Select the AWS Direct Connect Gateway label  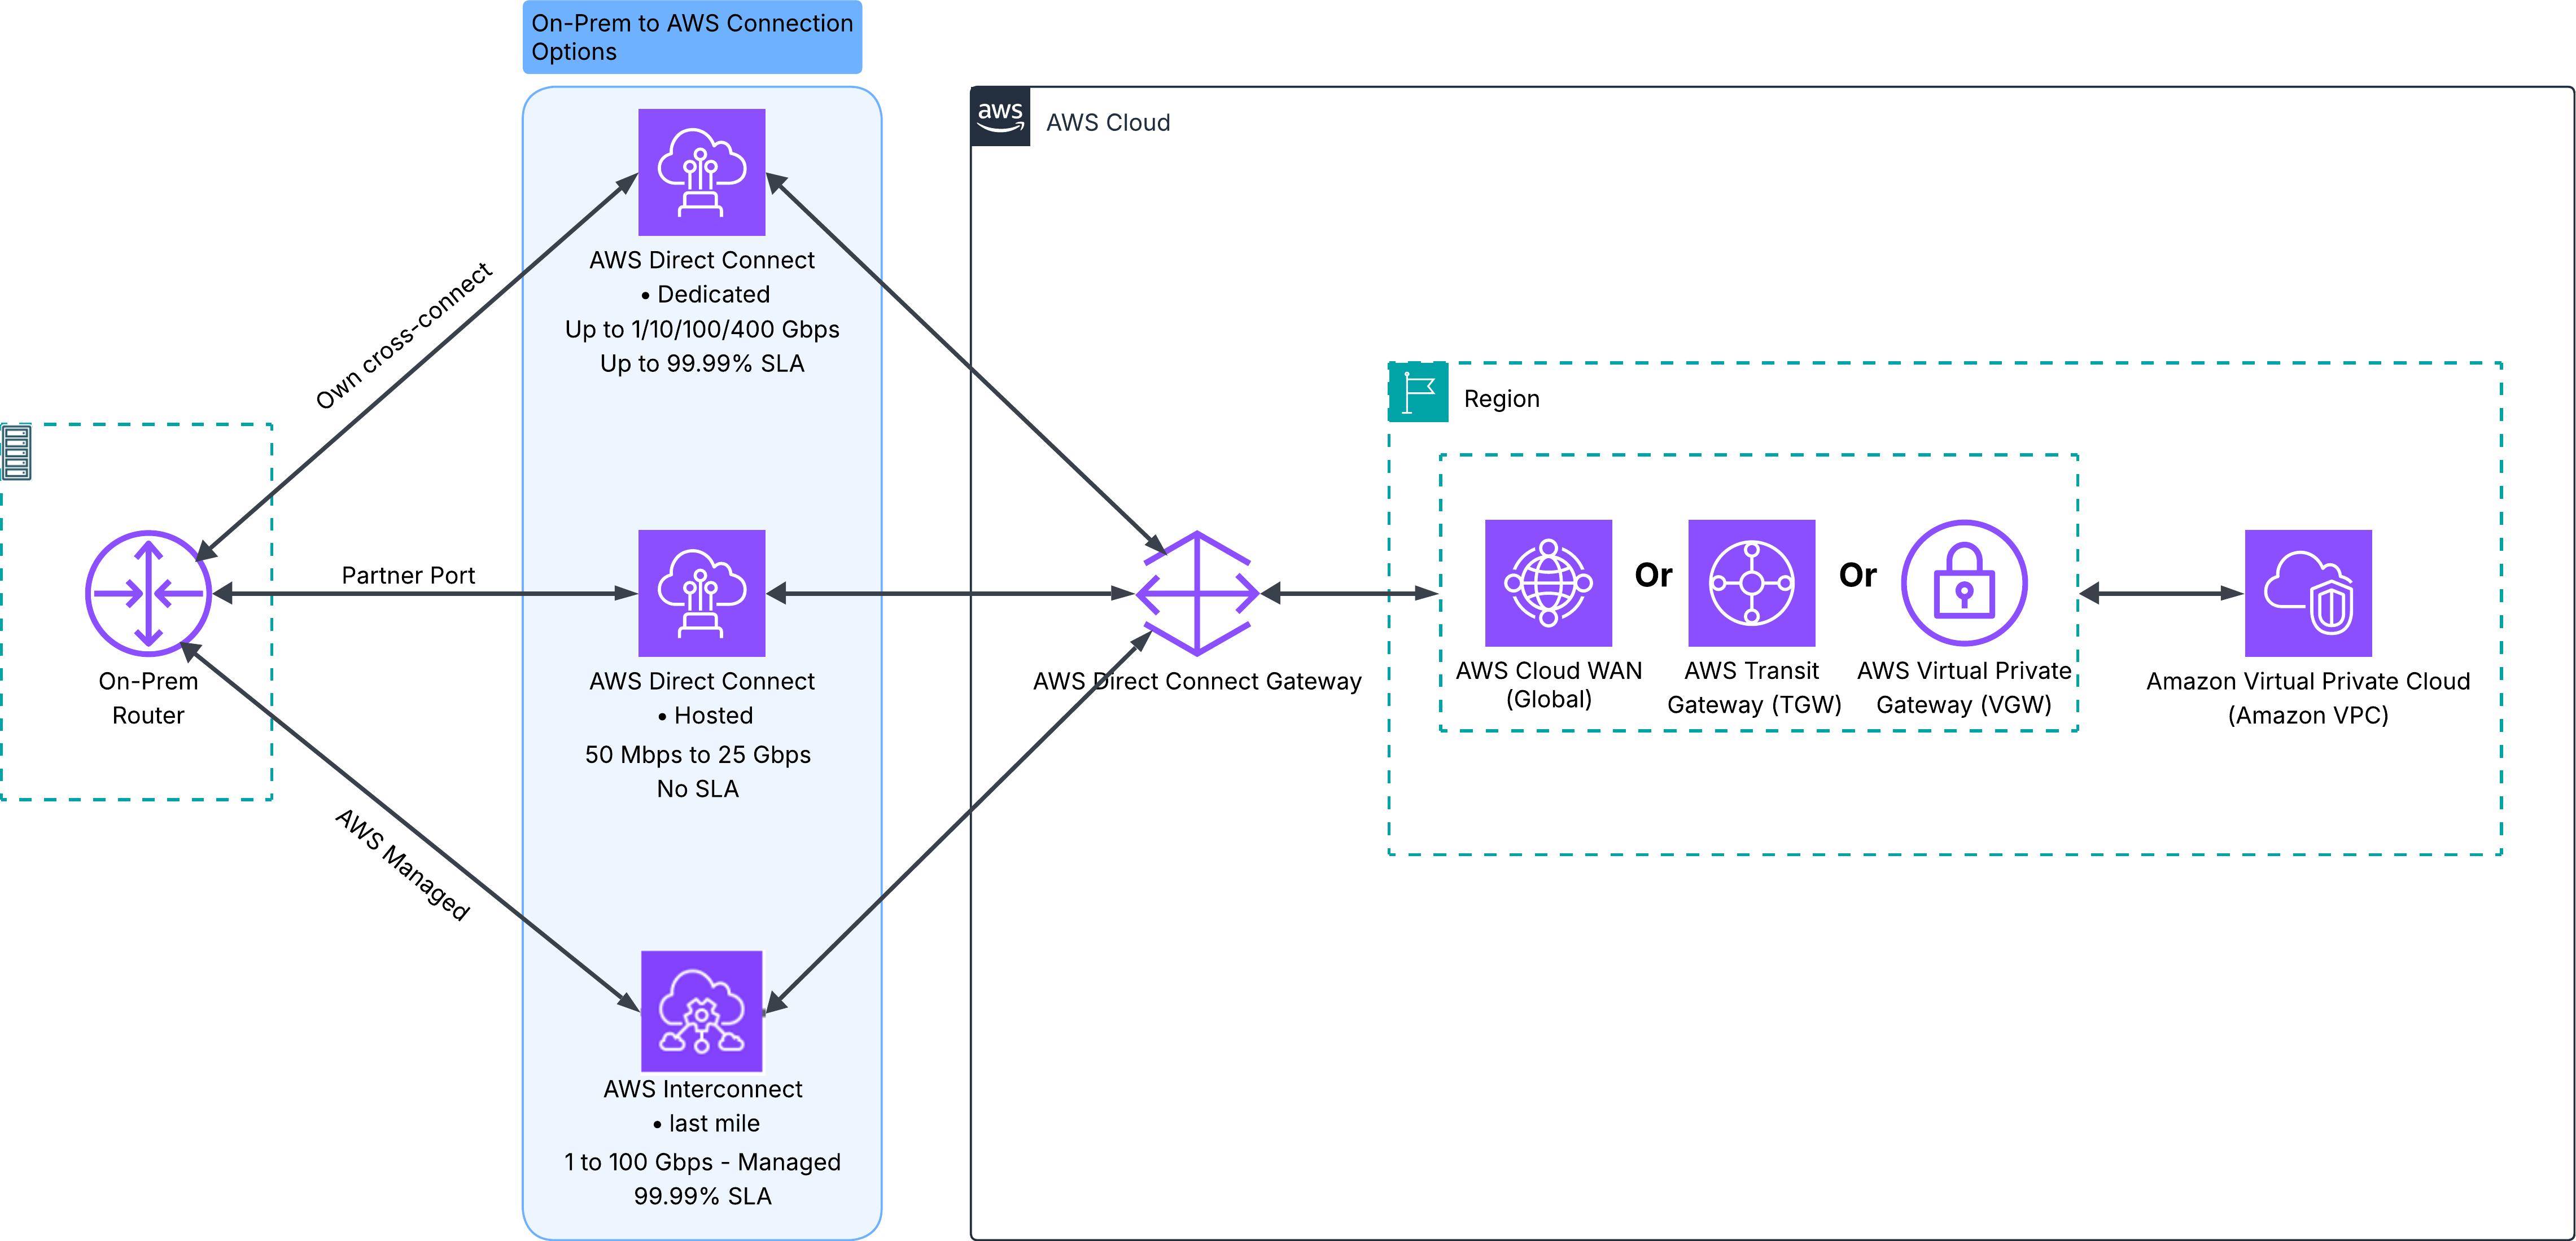(1197, 681)
